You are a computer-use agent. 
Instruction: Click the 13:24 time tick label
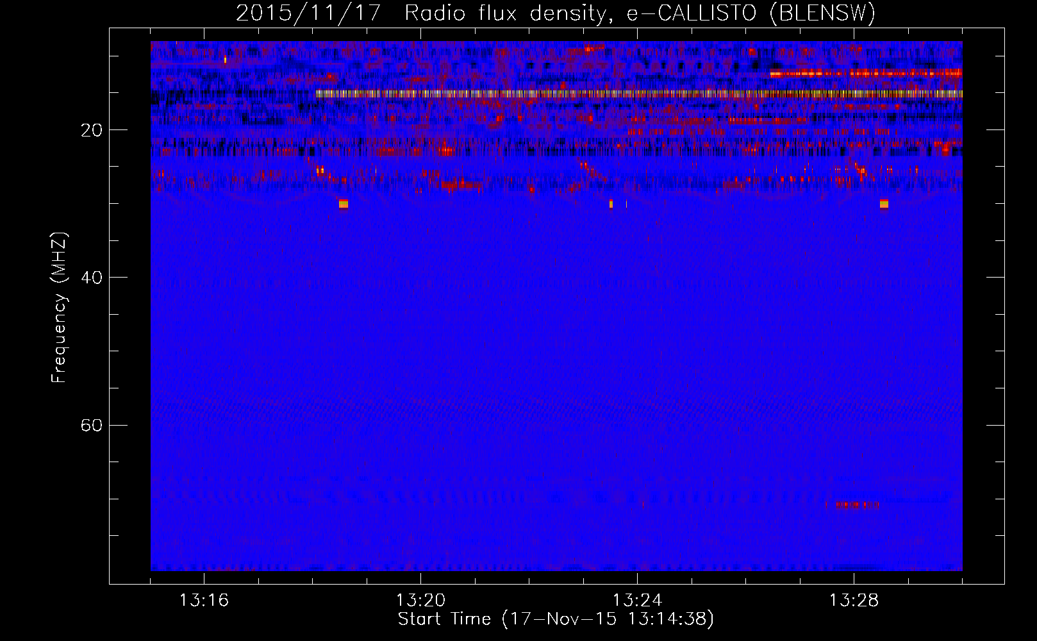[637, 601]
